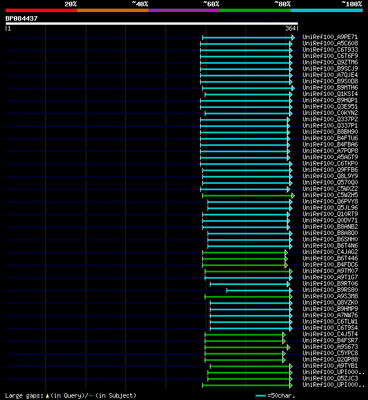Click the green ~80% identity legend segment
Screen dimensions: 368x400
point(255,10)
